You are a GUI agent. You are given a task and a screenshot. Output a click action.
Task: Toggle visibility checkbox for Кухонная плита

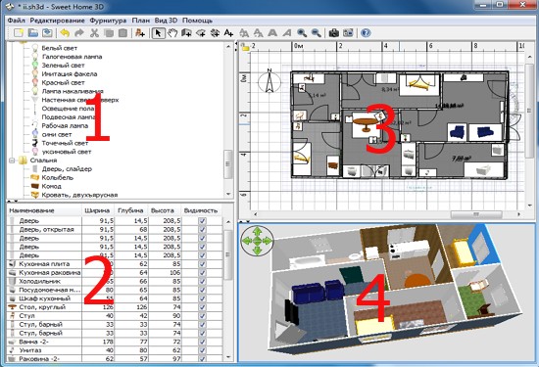pyautogui.click(x=203, y=264)
